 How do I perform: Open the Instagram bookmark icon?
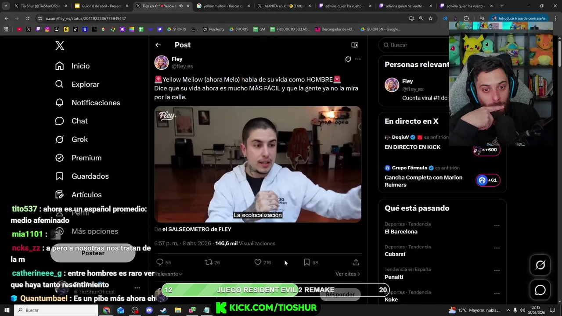coord(47,29)
